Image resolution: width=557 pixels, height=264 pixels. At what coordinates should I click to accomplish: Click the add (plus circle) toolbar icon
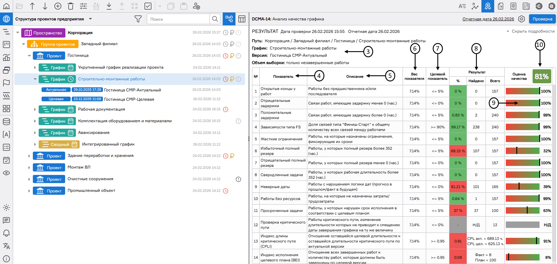coord(58,6)
